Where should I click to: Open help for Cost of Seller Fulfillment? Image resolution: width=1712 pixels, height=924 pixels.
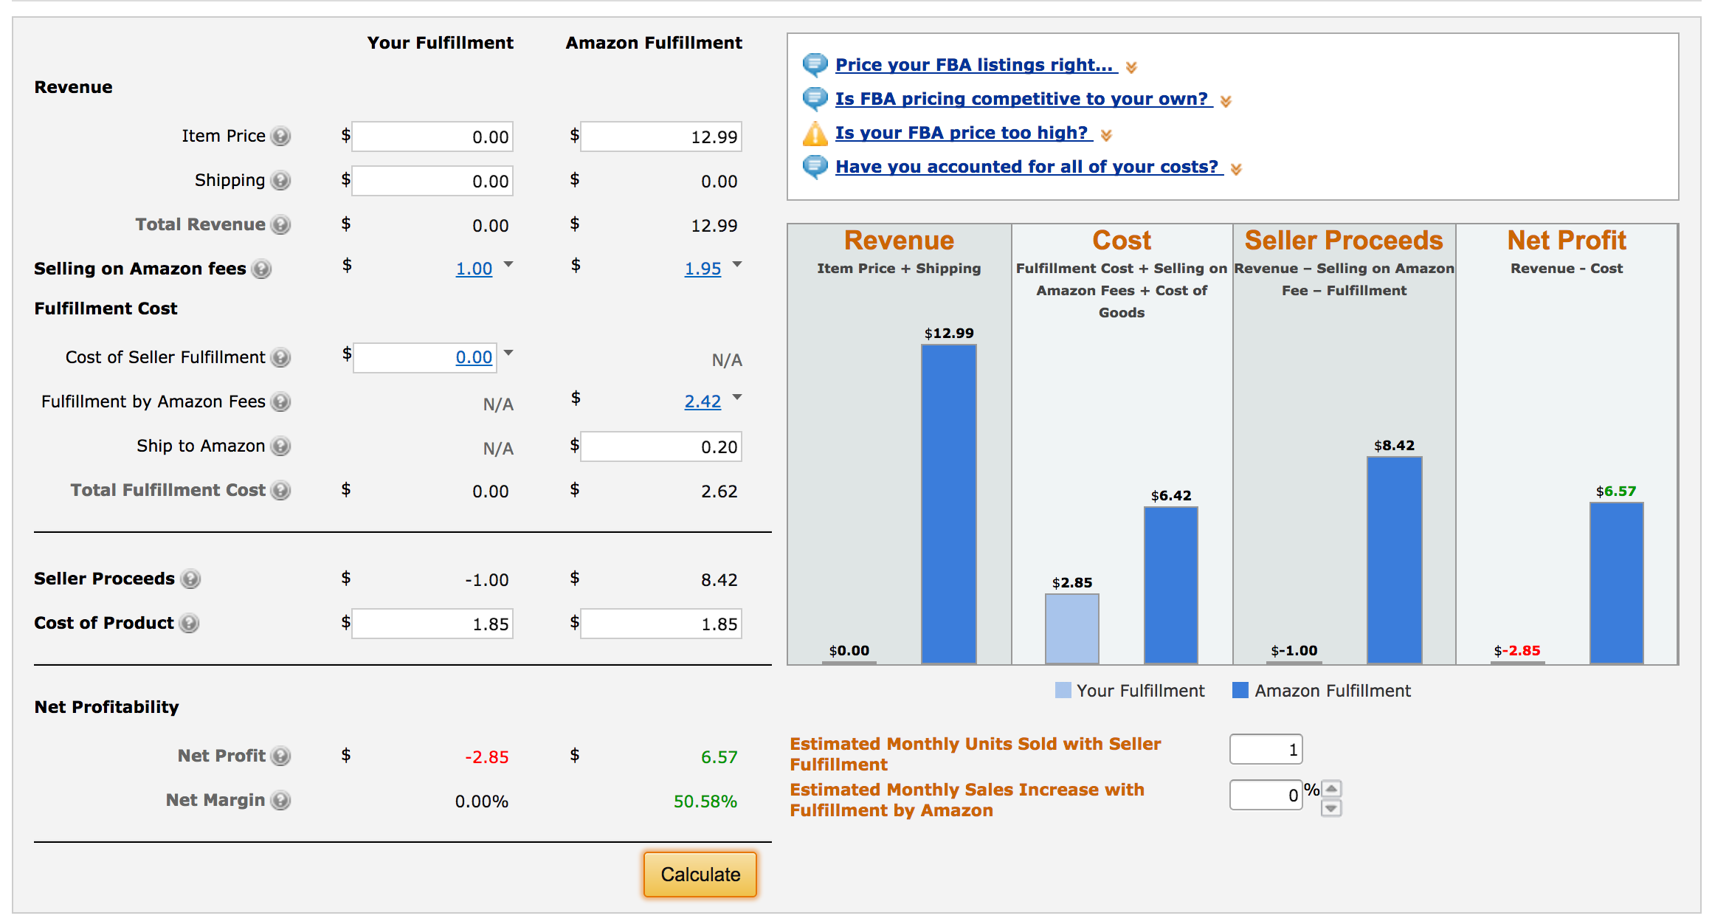click(280, 358)
